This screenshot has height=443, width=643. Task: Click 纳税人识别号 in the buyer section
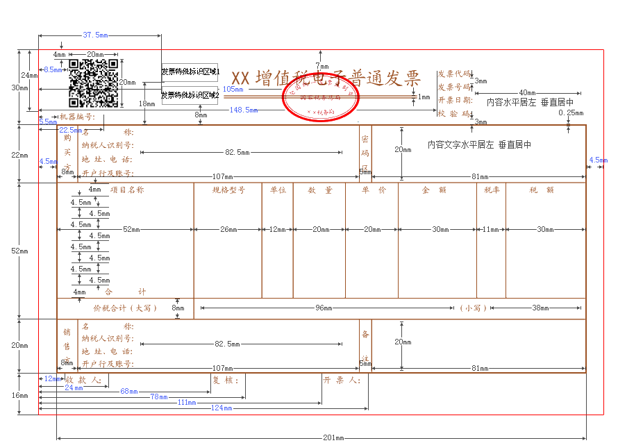[x=108, y=145]
